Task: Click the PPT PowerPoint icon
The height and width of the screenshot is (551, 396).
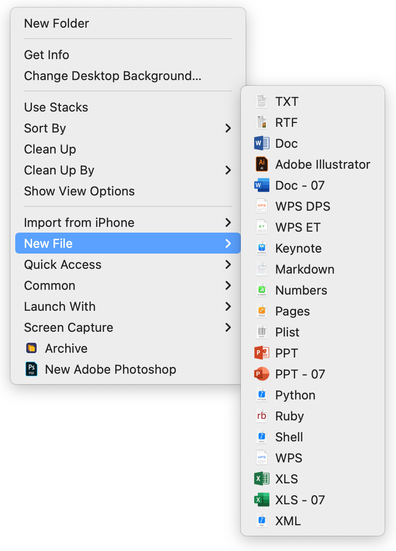Action: pyautogui.click(x=262, y=353)
